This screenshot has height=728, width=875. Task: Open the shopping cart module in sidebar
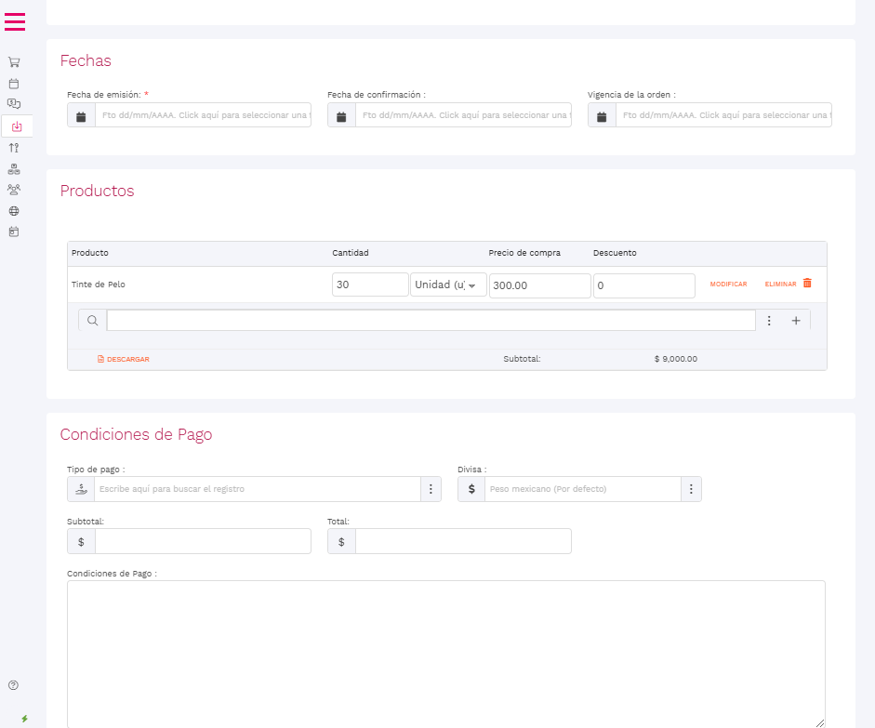click(x=14, y=62)
